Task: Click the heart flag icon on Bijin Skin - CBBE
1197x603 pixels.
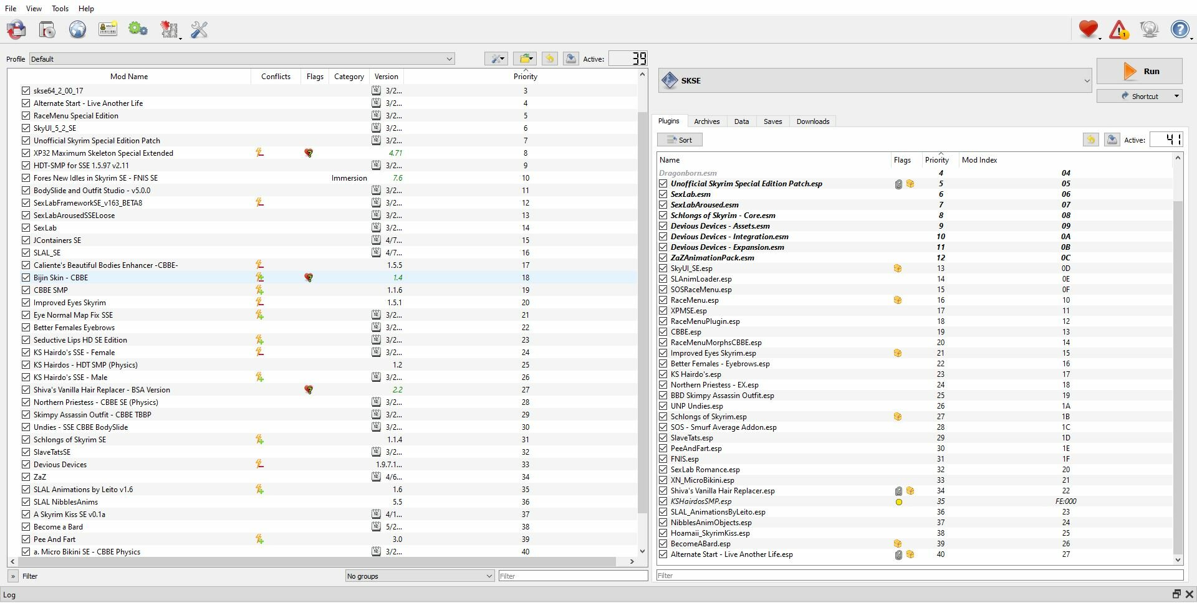Action: tap(309, 278)
